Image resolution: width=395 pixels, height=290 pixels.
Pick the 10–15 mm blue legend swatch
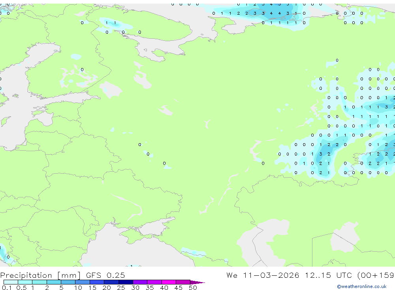click(83, 282)
